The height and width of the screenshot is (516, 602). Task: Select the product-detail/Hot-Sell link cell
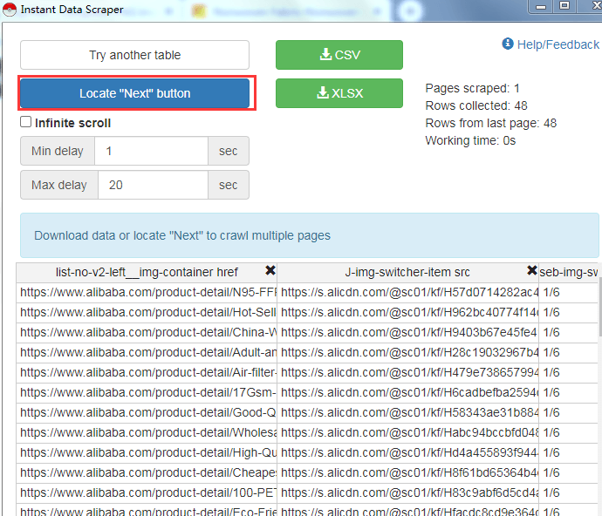pyautogui.click(x=147, y=312)
